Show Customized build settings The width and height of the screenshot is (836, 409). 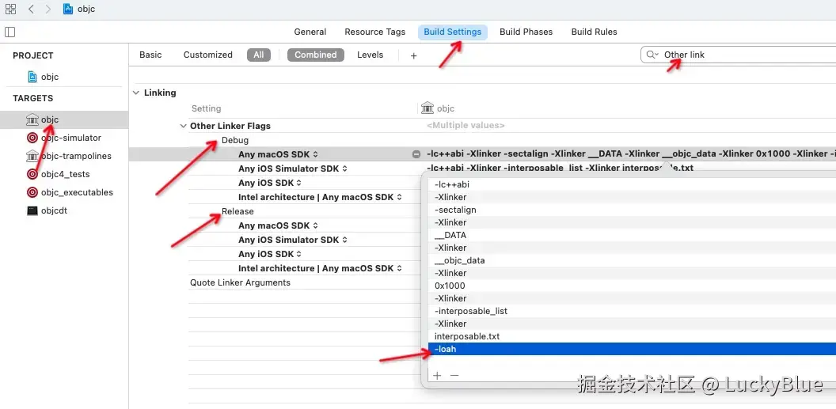pyautogui.click(x=208, y=55)
